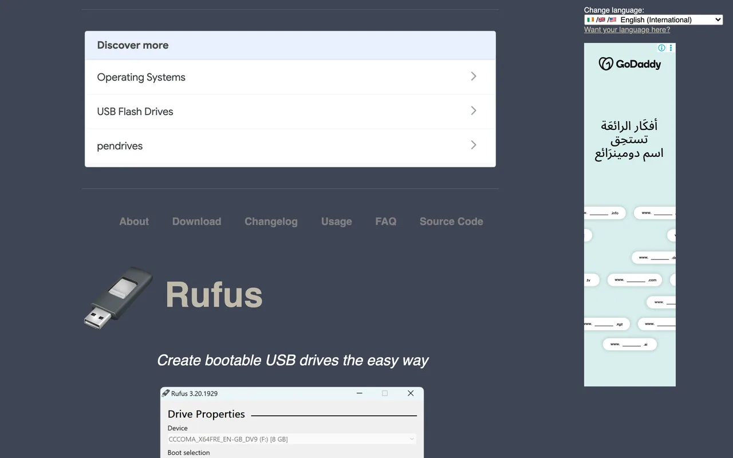Click the 'www. ___ .ai' bubble in ad
733x458 pixels.
[629, 344]
